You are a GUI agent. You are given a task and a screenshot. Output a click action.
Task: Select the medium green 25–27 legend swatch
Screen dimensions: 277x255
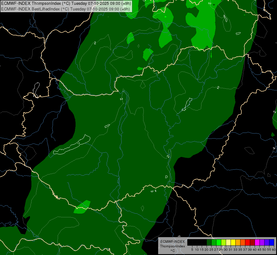pyautogui.click(x=214, y=242)
